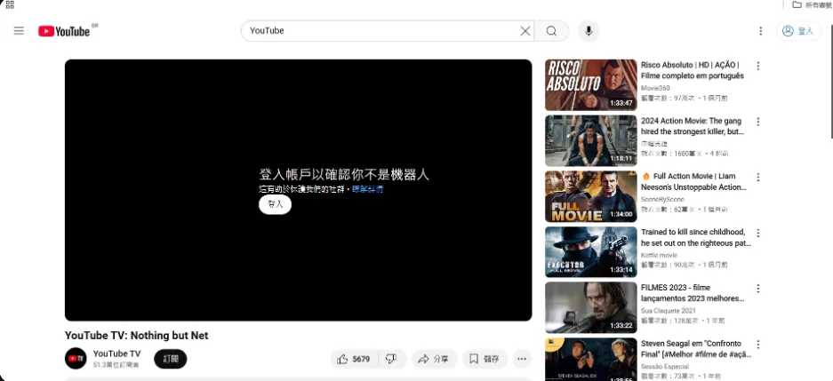This screenshot has height=381, width=833.
Task: Open the 瞭解詳情 learn more link
Action: (368, 189)
